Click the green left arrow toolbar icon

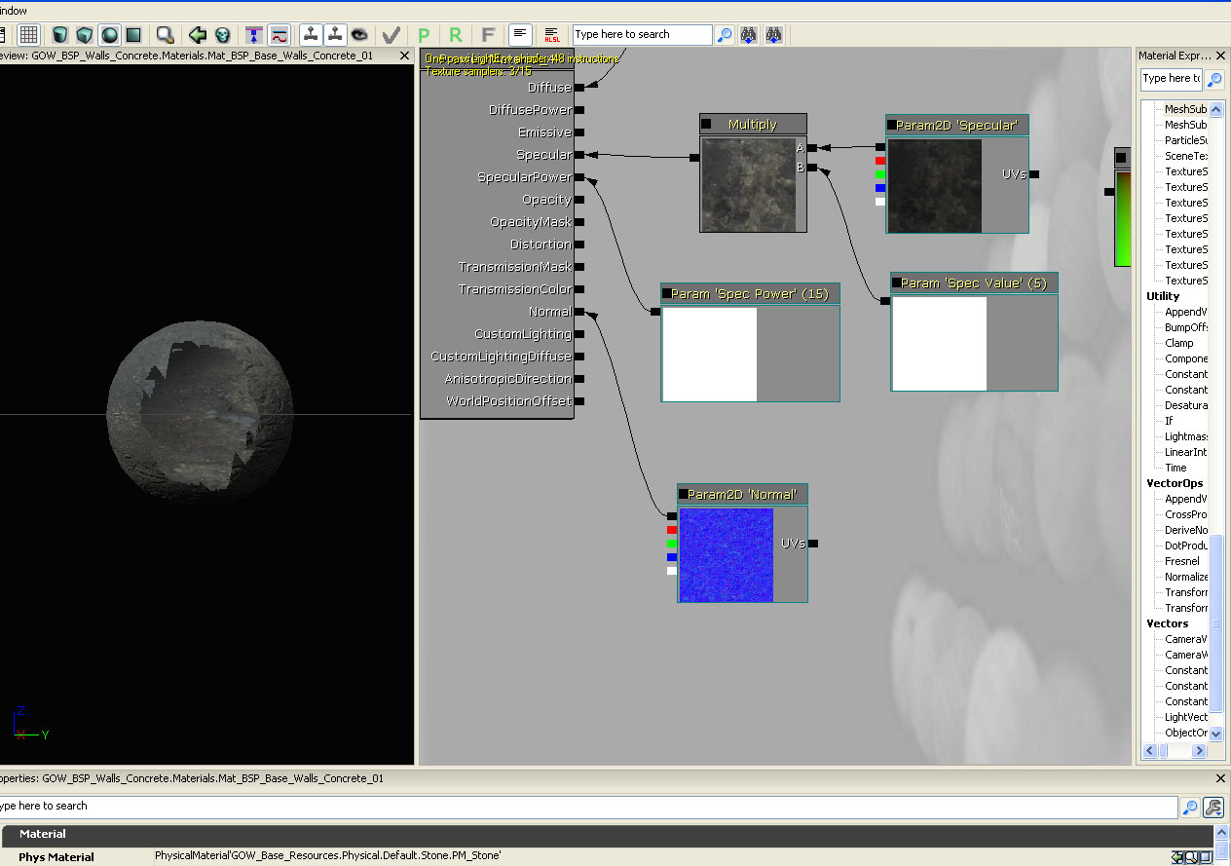click(x=198, y=35)
